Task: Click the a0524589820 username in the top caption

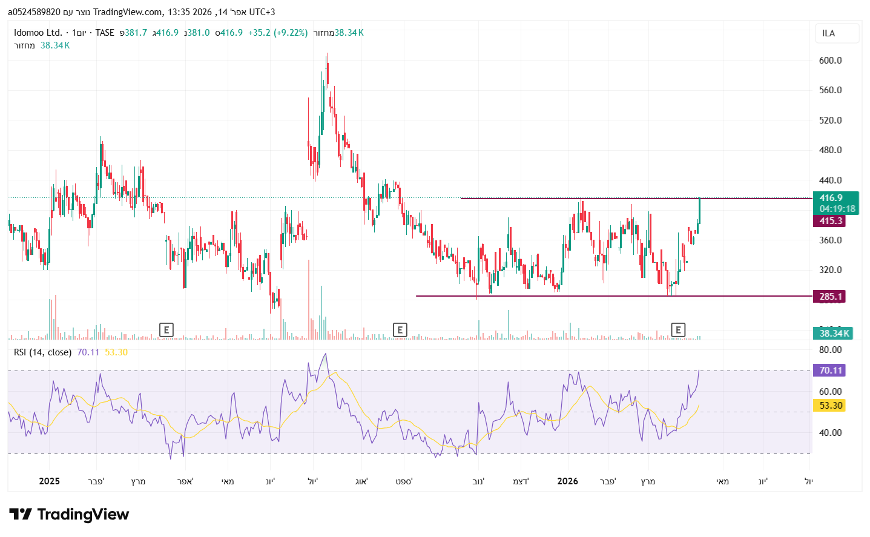Action: click(34, 12)
